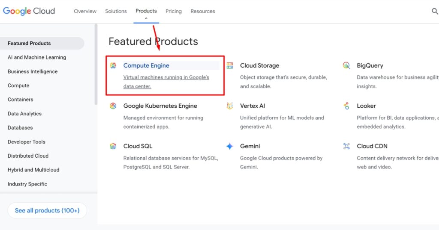Click the Looker product icon
The width and height of the screenshot is (439, 230).
pos(346,106)
